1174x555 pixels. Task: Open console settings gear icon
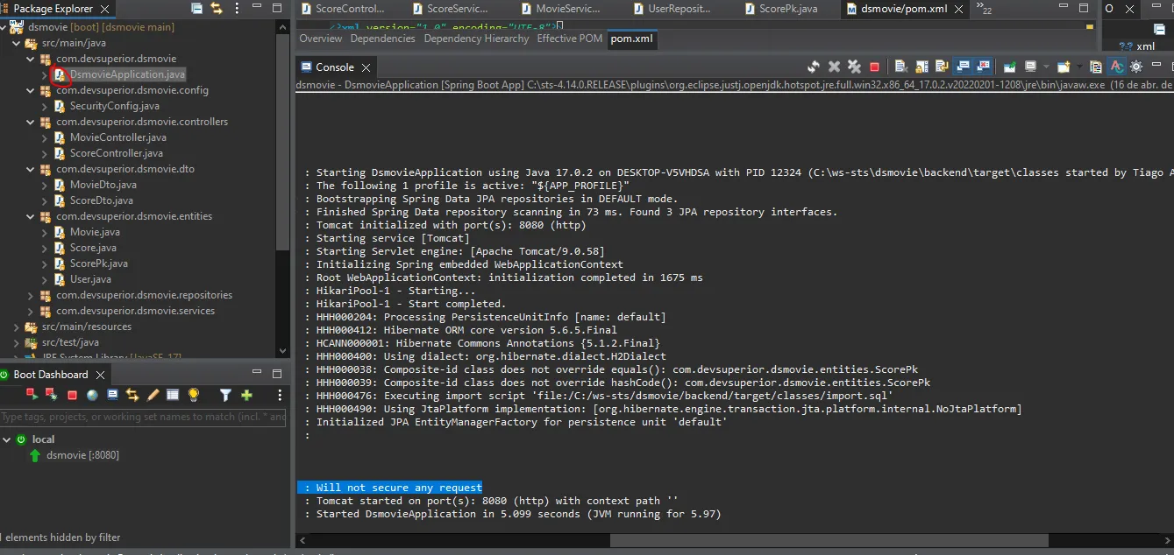coord(1136,67)
